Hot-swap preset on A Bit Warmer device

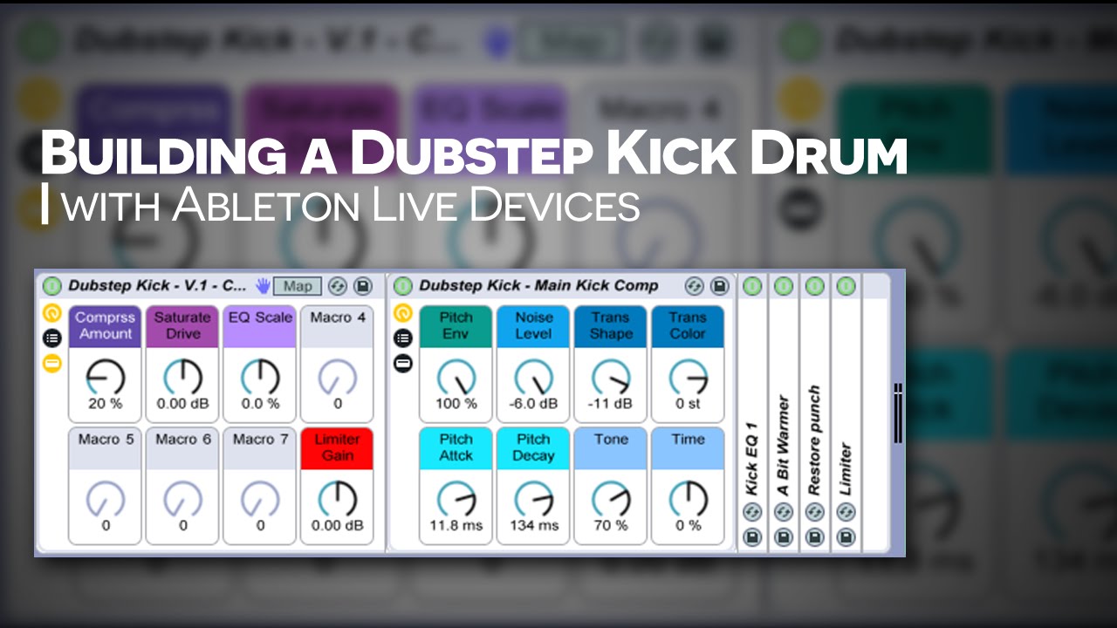point(784,512)
